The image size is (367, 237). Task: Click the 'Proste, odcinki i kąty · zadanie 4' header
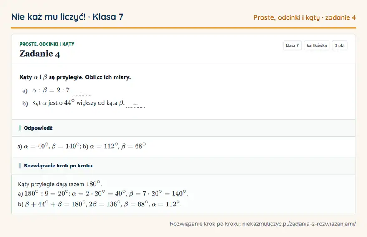tap(304, 17)
